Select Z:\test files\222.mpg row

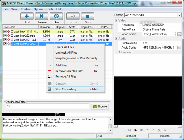[x=57, y=36]
